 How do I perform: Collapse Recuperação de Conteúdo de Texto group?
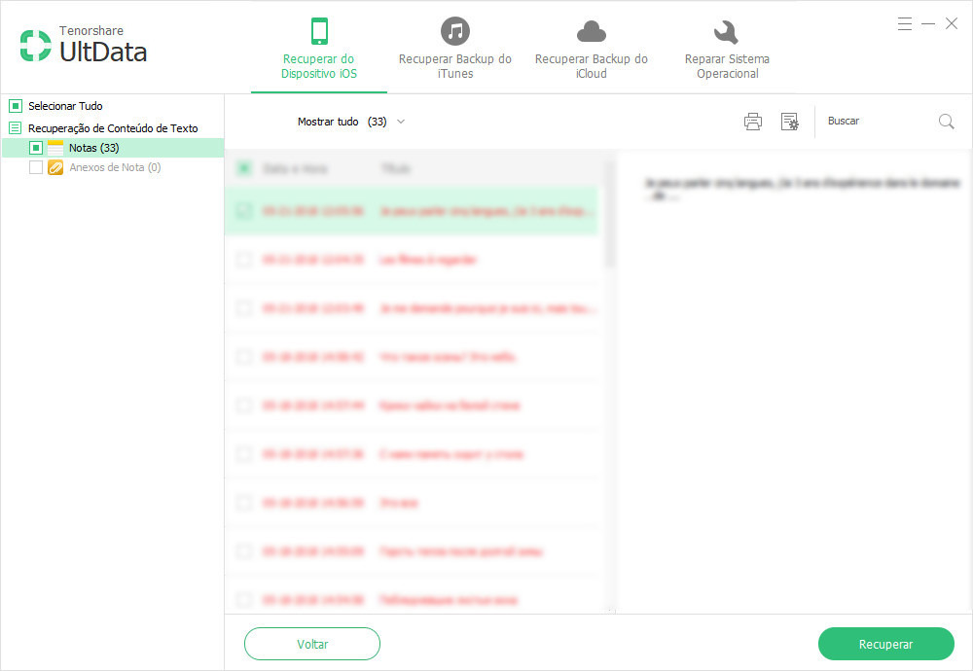16,128
